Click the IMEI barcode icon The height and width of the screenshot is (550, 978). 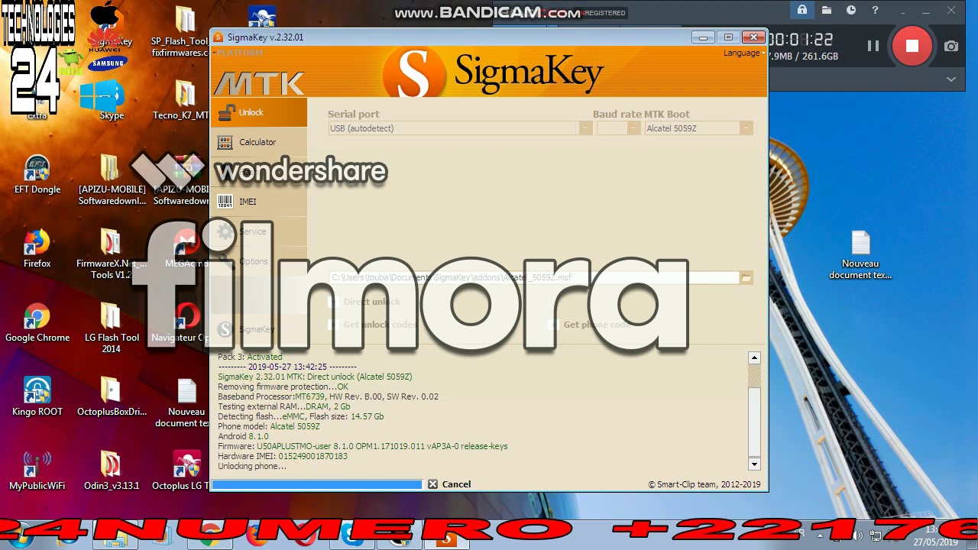coord(225,202)
